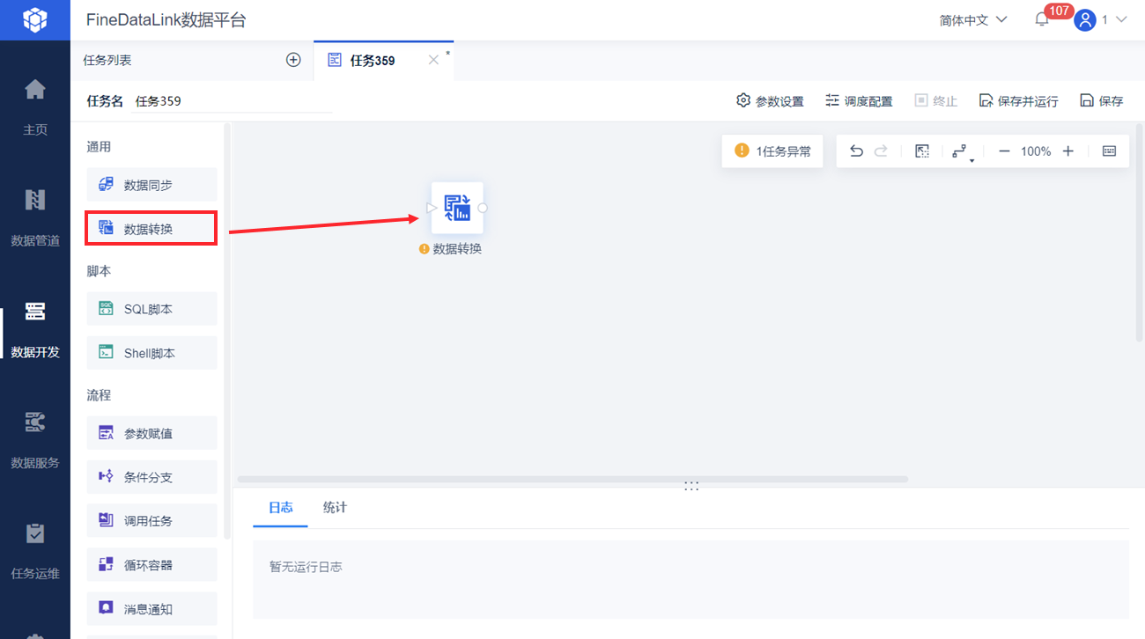The width and height of the screenshot is (1145, 639).
Task: Click the canvas vertical scrollbar
Action: pyautogui.click(x=1139, y=233)
